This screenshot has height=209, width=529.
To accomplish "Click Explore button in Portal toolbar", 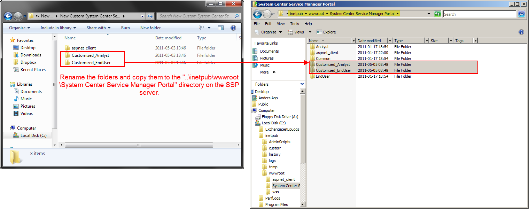I will tap(326, 32).
